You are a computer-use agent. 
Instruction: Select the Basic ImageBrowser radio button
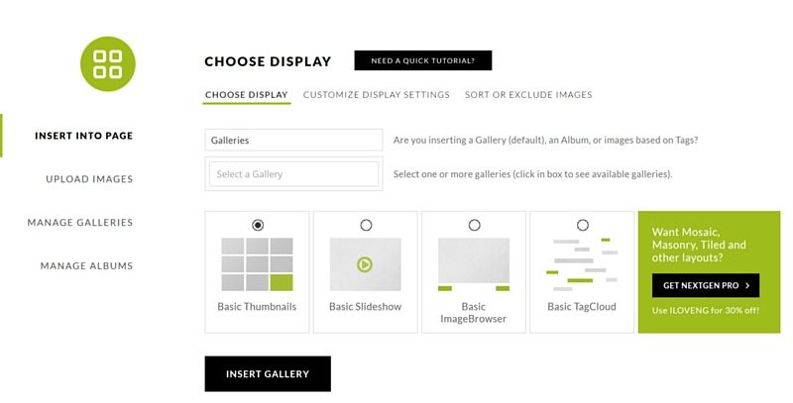[x=474, y=225]
